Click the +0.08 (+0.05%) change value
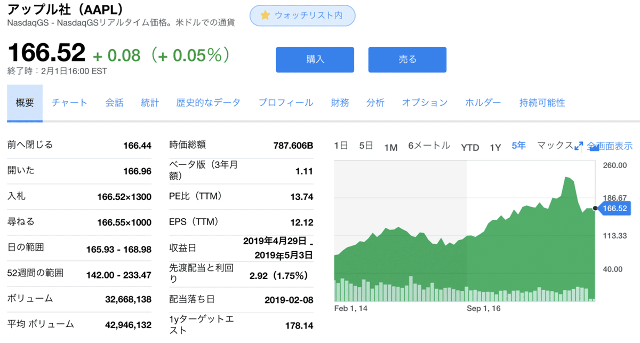The width and height of the screenshot is (640, 343). (162, 55)
